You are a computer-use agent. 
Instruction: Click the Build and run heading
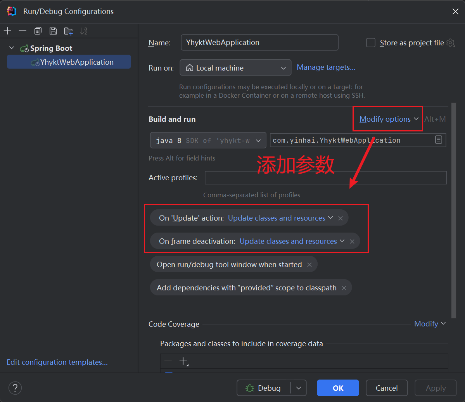click(172, 119)
